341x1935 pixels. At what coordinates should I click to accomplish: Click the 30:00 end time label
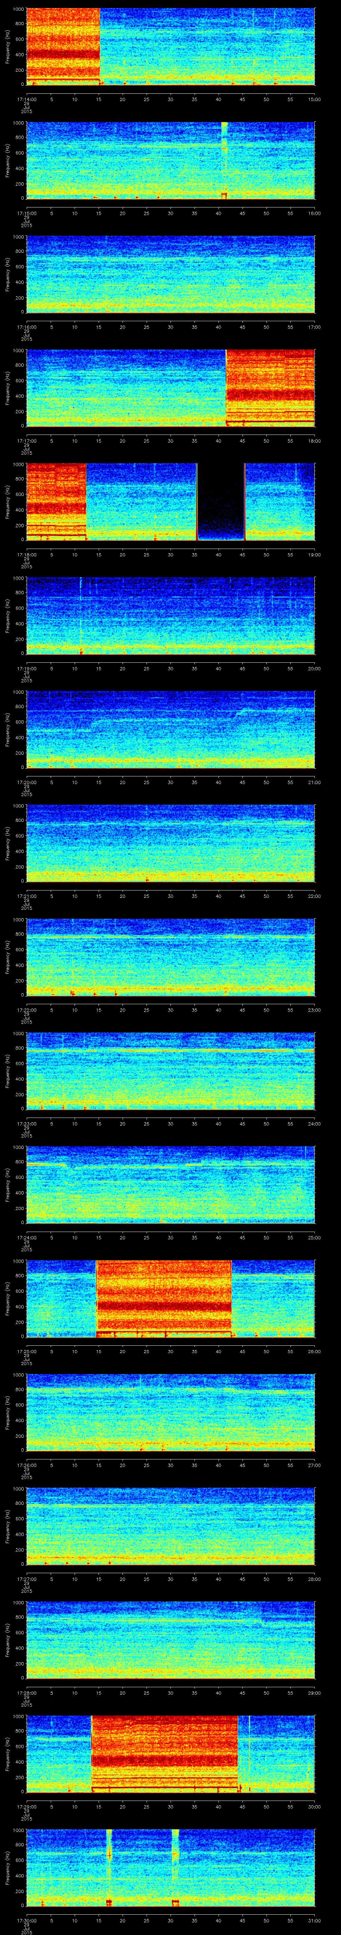coord(314,1807)
